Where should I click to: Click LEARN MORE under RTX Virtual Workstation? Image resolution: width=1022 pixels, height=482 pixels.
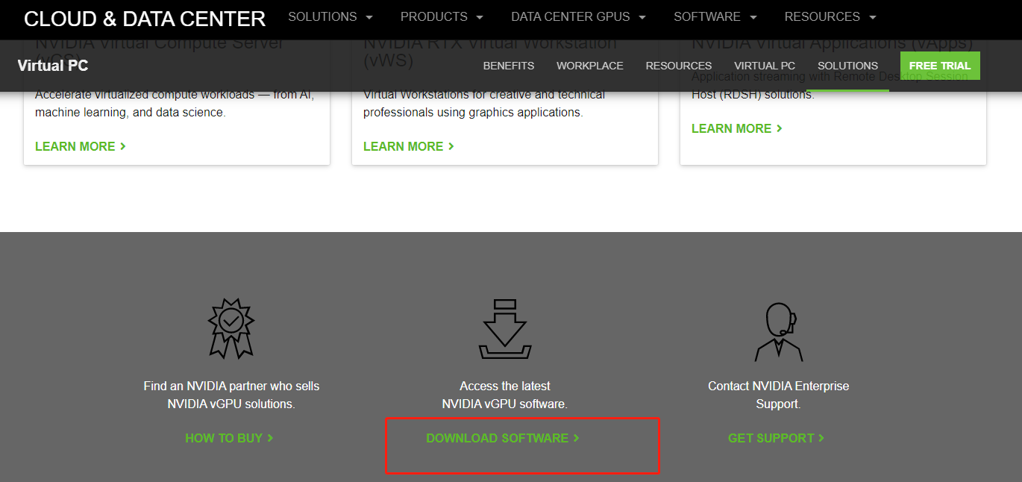click(x=408, y=146)
